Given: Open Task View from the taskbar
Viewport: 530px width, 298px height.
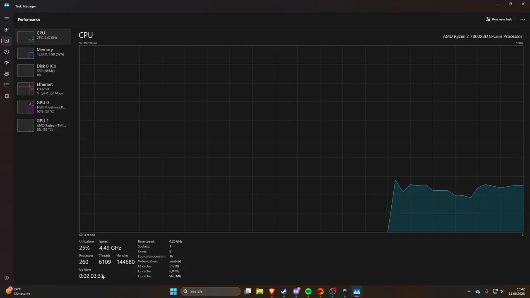Looking at the screenshot, I should click(248, 291).
